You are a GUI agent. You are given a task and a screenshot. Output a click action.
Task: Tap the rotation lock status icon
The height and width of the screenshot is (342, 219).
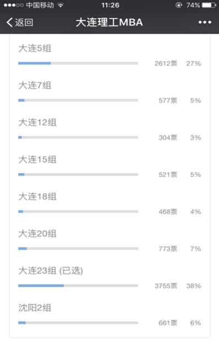(x=179, y=5)
